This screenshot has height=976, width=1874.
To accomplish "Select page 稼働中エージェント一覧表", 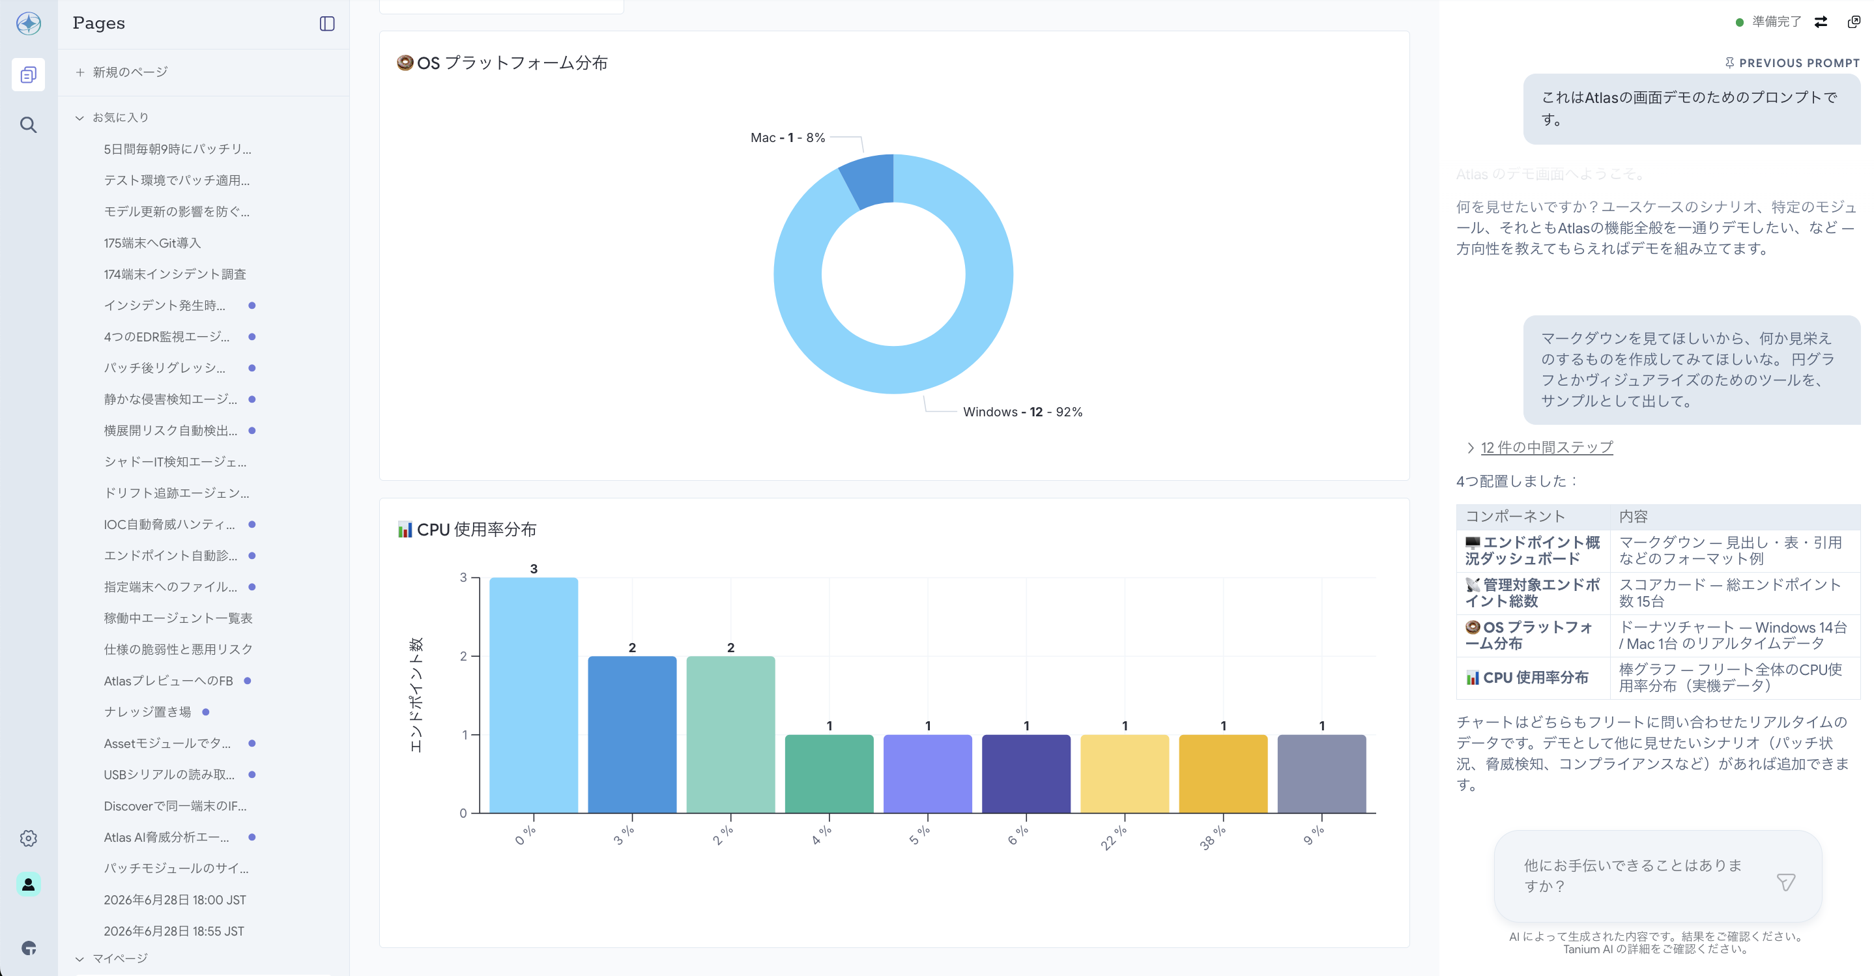I will (x=179, y=618).
